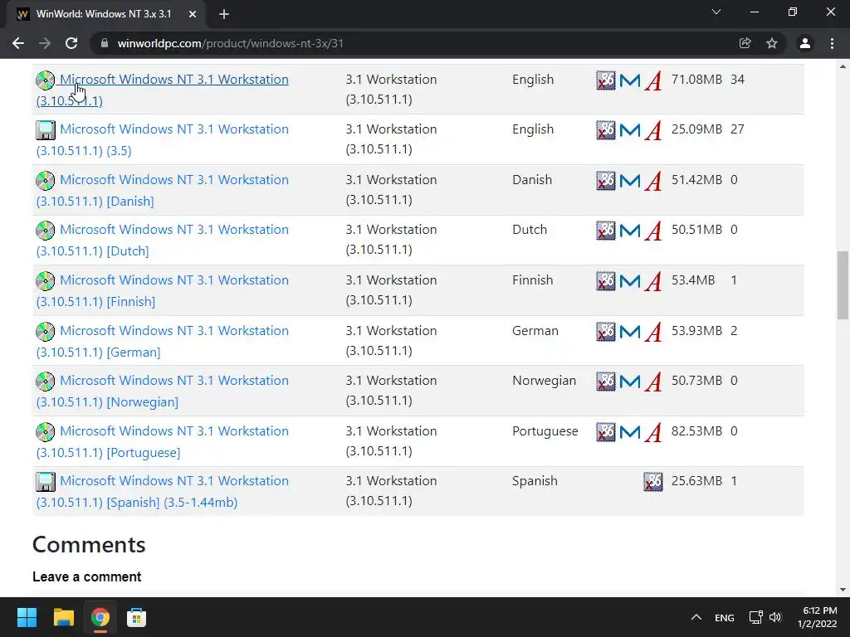The width and height of the screenshot is (850, 637).
Task: Click the share this page icon
Action: click(x=745, y=43)
